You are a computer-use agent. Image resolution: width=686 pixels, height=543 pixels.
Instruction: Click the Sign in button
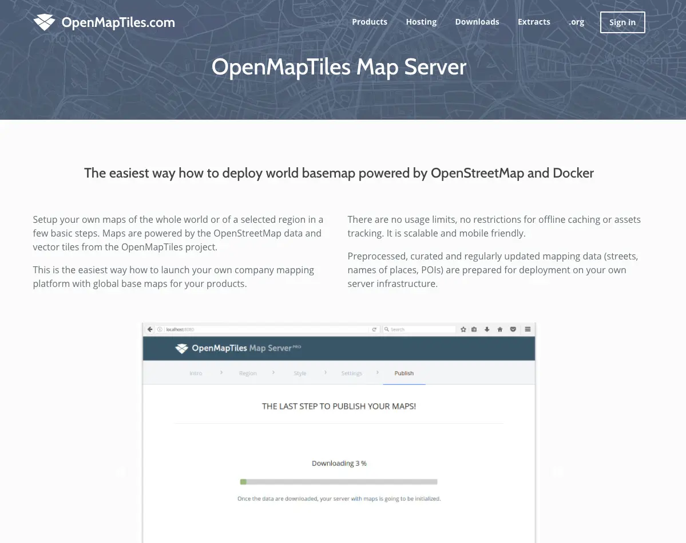[622, 22]
